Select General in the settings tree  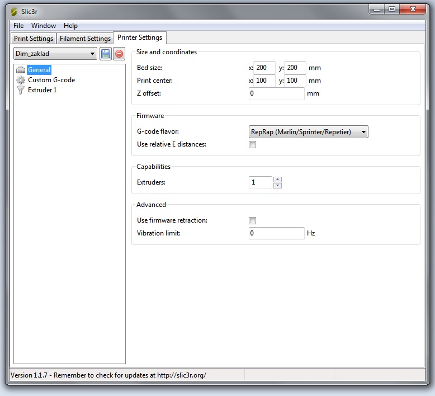39,70
